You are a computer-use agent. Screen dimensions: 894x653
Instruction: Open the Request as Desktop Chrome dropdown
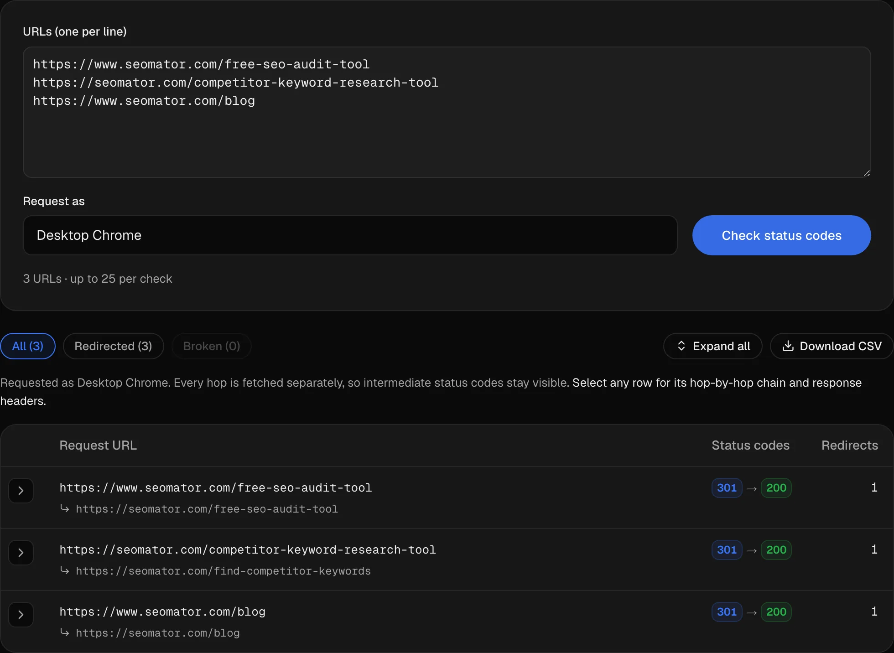point(350,235)
